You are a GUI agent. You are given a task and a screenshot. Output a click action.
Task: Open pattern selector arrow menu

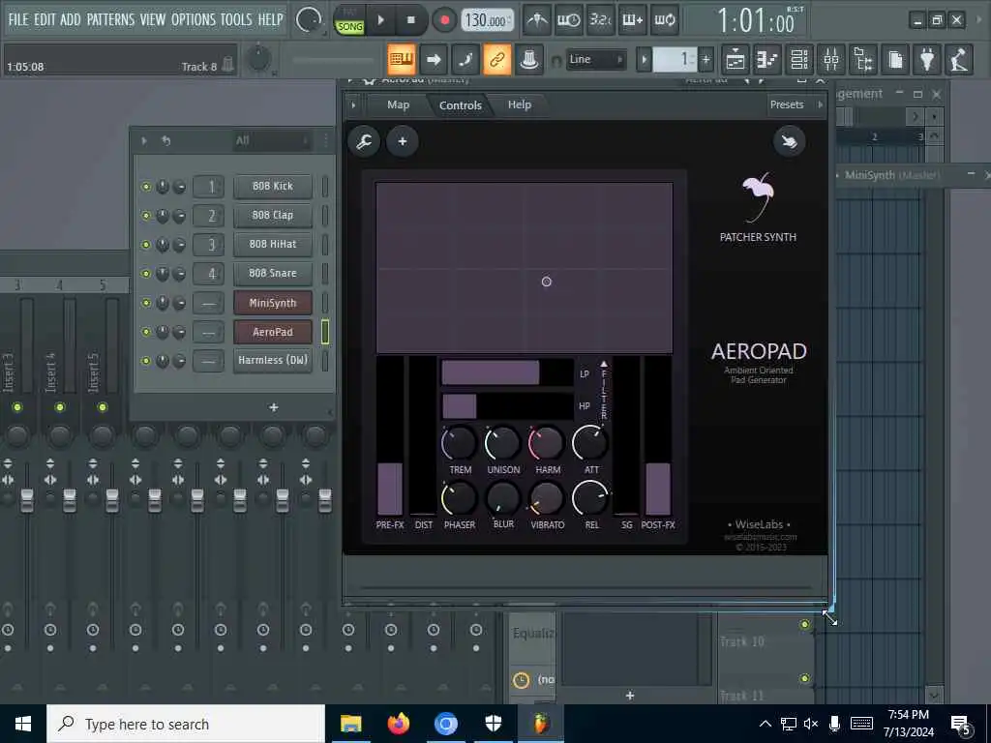point(644,60)
